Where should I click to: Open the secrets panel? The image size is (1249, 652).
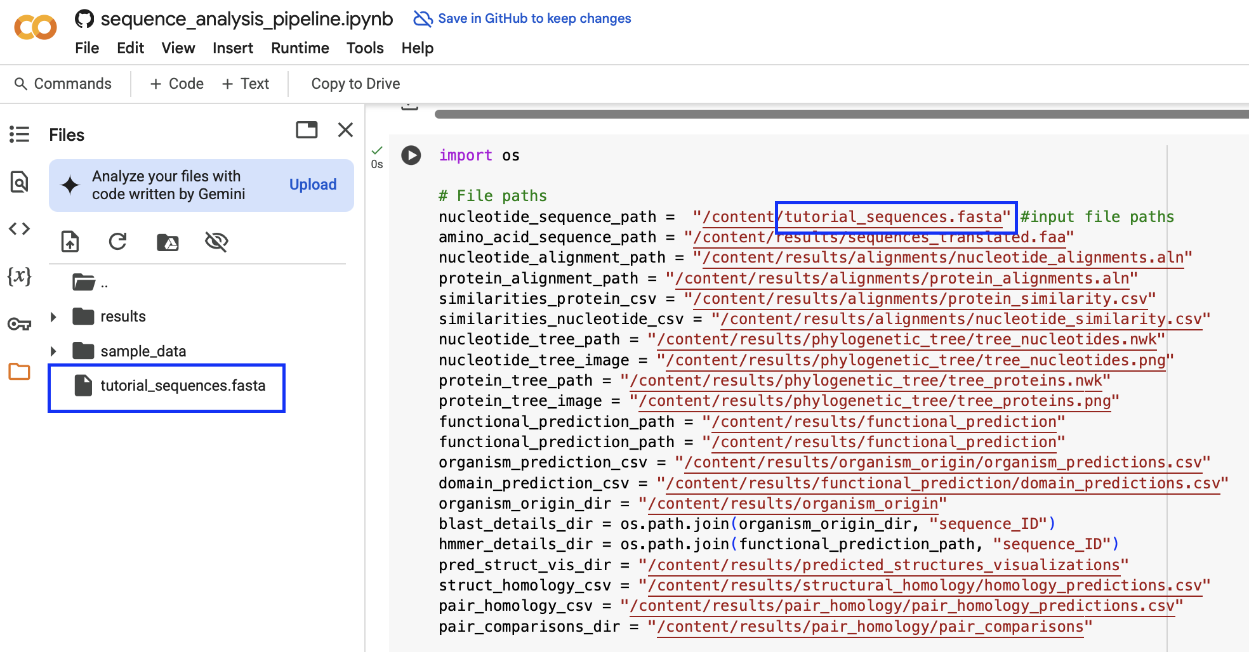tap(19, 323)
